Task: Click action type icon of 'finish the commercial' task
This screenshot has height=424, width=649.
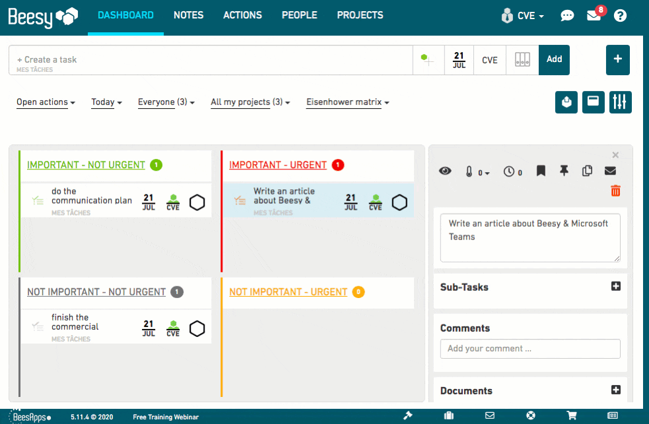Action: click(x=38, y=326)
